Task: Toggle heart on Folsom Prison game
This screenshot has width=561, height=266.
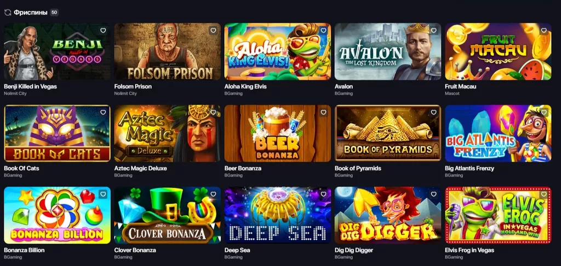Action: (213, 31)
